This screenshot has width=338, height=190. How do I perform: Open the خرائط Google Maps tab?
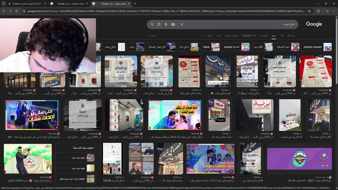click(x=249, y=35)
